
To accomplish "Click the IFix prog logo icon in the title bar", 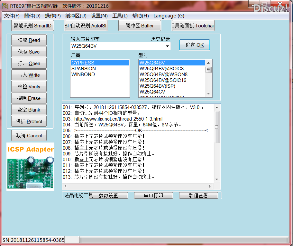I will click(x=5, y=5).
